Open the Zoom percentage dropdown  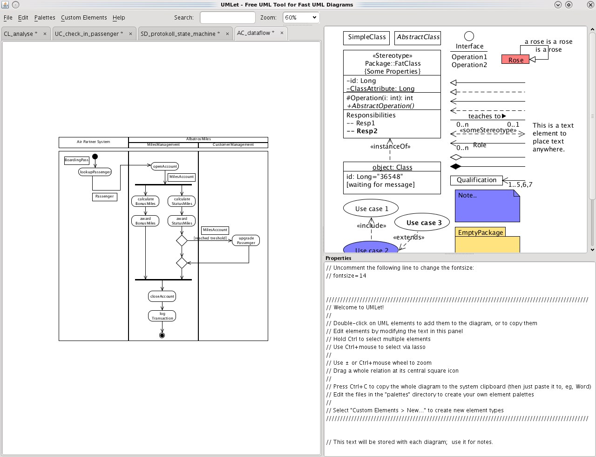pyautogui.click(x=301, y=18)
